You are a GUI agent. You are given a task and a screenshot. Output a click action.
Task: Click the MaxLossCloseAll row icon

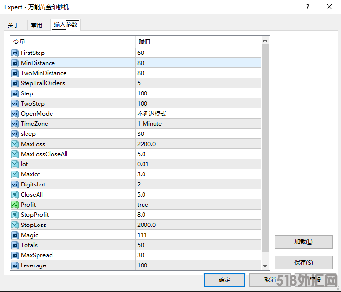[x=15, y=154]
